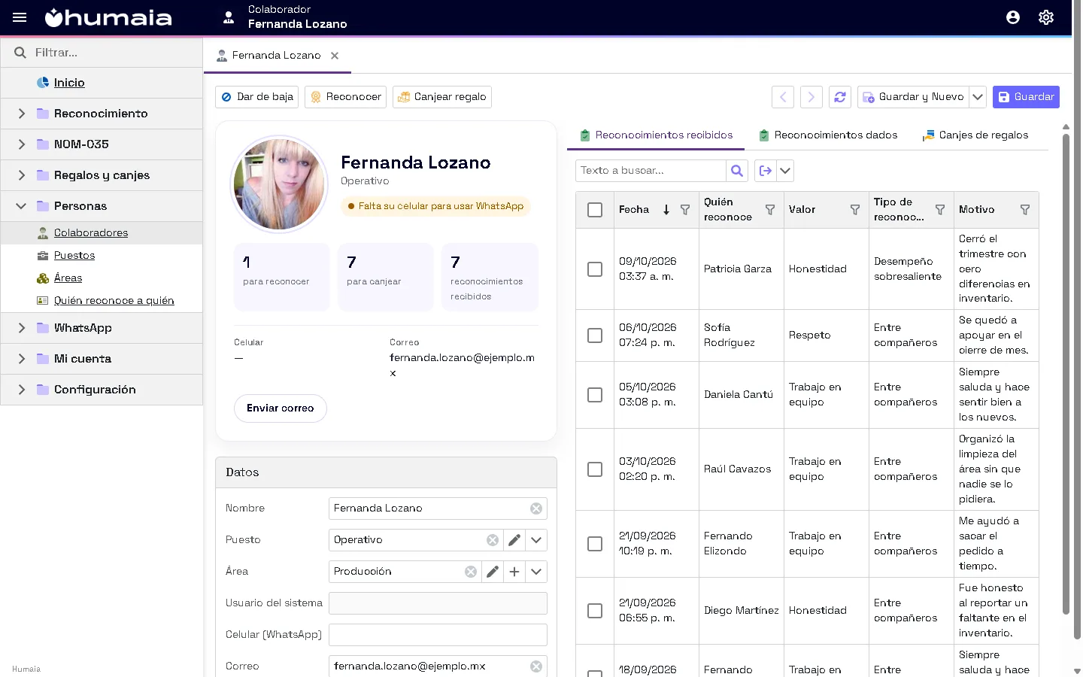Screen dimensions: 1083x677
Task: Clear the Nombre field with the X icon
Action: (x=536, y=509)
